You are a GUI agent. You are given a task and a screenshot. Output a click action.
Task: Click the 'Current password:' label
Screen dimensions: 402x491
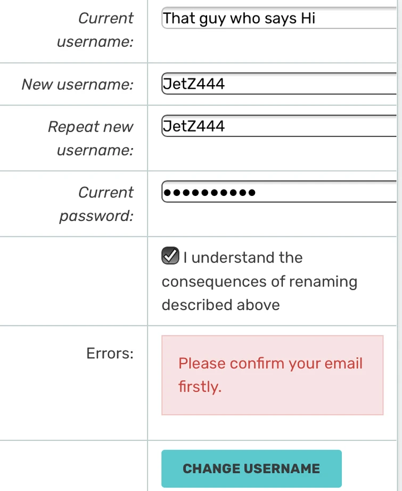pyautogui.click(x=96, y=204)
